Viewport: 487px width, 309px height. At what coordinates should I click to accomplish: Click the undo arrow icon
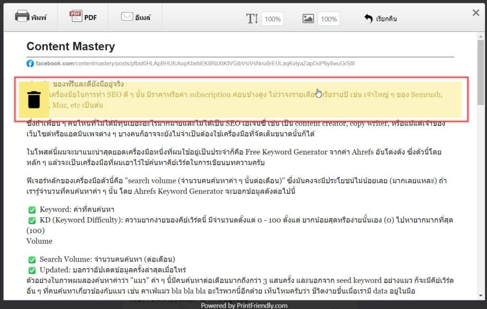369,19
